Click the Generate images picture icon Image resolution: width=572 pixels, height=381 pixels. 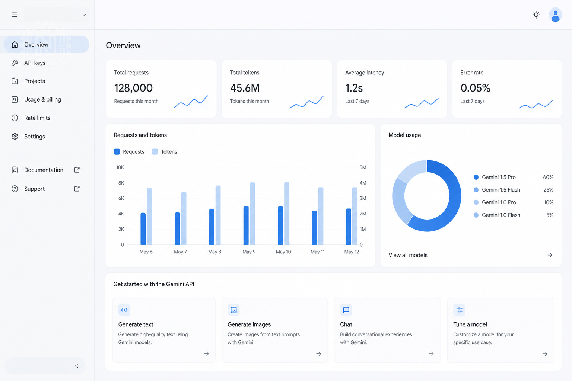coord(233,310)
